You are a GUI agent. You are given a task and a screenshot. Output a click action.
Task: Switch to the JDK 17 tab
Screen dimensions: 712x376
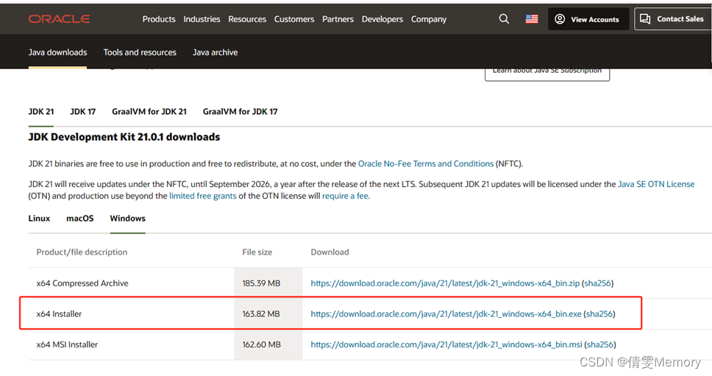(x=82, y=112)
